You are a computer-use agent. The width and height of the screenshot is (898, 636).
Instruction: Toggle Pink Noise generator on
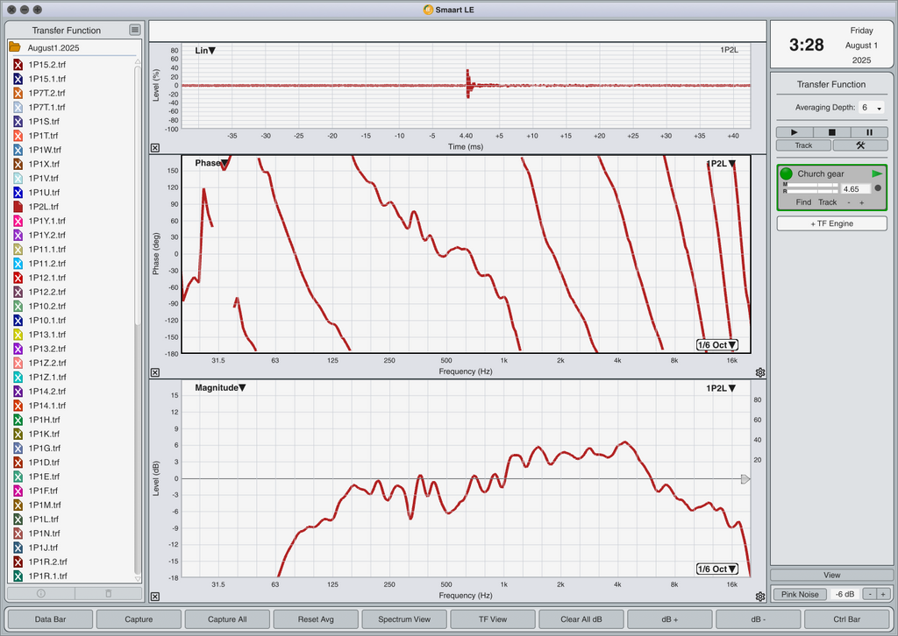click(800, 594)
